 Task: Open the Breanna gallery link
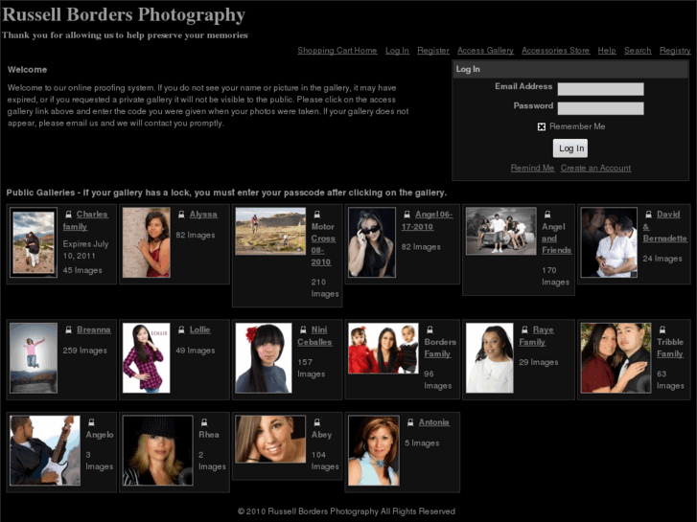[x=94, y=330]
